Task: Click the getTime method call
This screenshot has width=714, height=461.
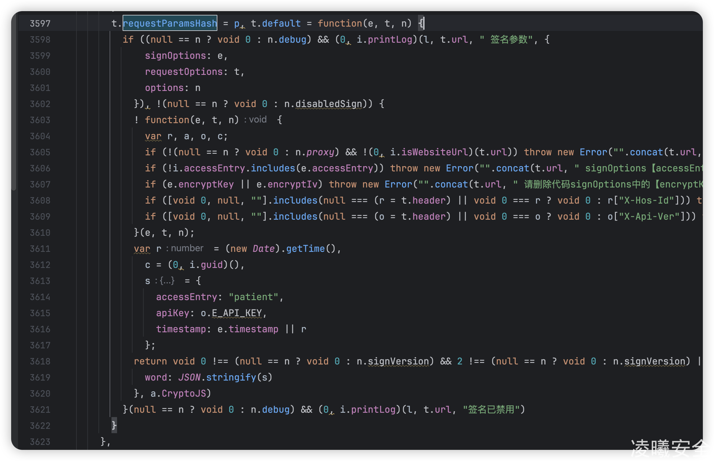Action: coord(305,249)
